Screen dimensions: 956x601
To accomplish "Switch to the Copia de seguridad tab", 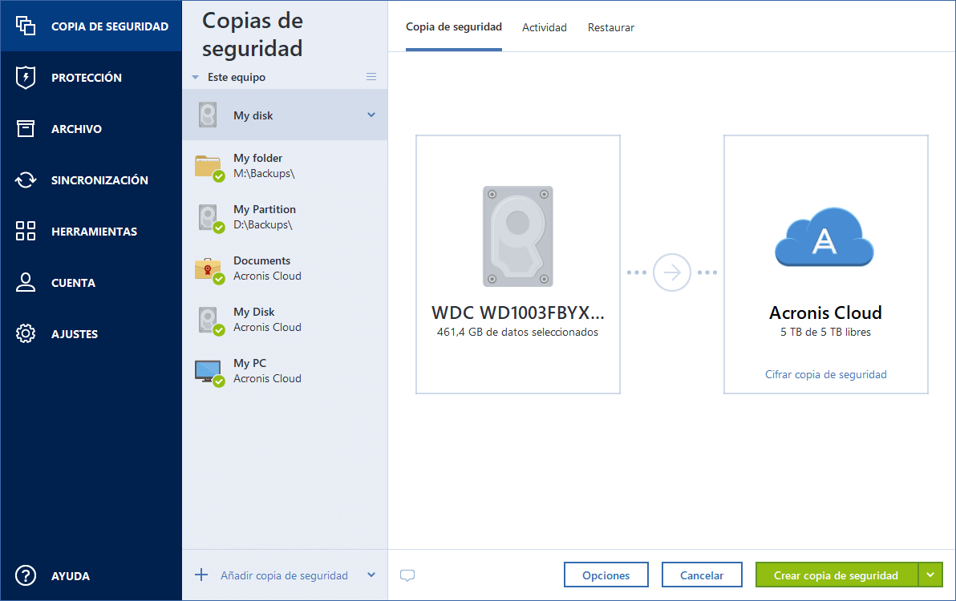I will tap(454, 27).
